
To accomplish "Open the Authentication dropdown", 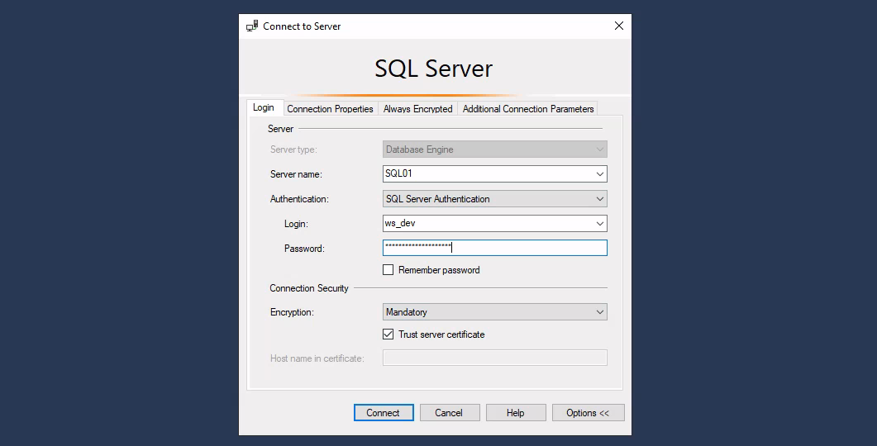I will pos(495,199).
